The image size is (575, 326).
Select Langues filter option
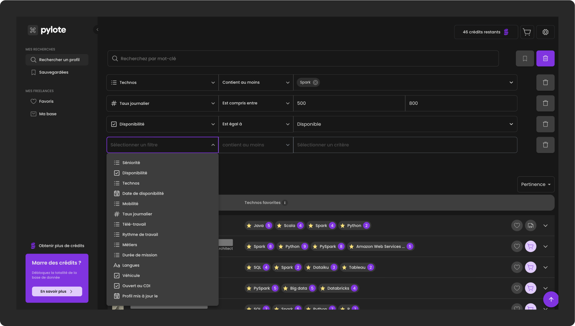162,265
